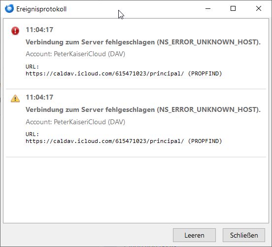Click the error entry's NS_ERROR_UNKNOWN_HOST message
The height and width of the screenshot is (247, 272).
pyautogui.click(x=143, y=42)
